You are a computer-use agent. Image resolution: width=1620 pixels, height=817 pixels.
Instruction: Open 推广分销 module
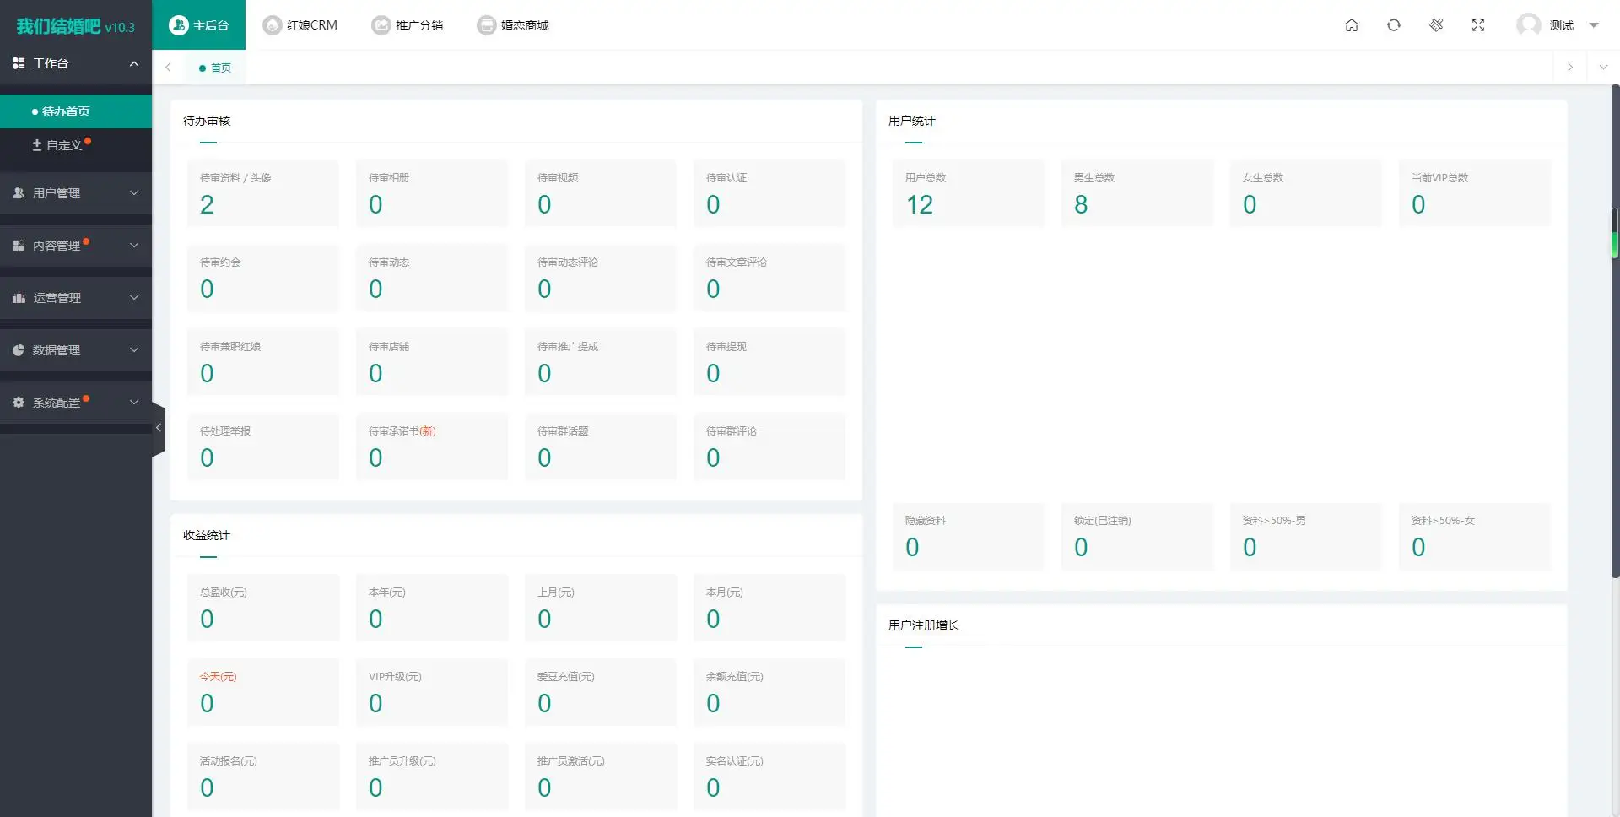[408, 25]
